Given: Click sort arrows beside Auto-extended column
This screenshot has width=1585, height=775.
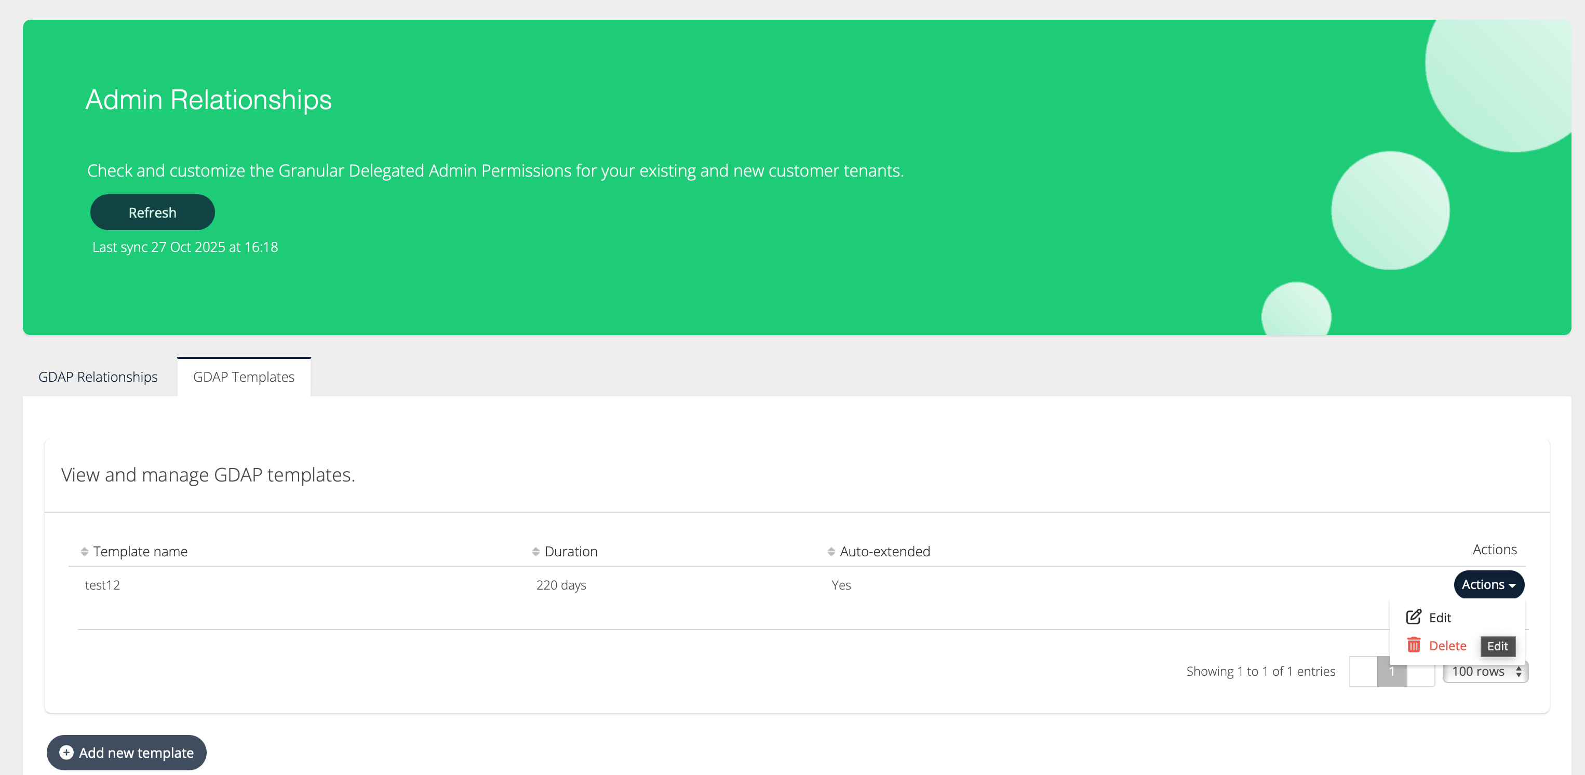Looking at the screenshot, I should pos(830,552).
